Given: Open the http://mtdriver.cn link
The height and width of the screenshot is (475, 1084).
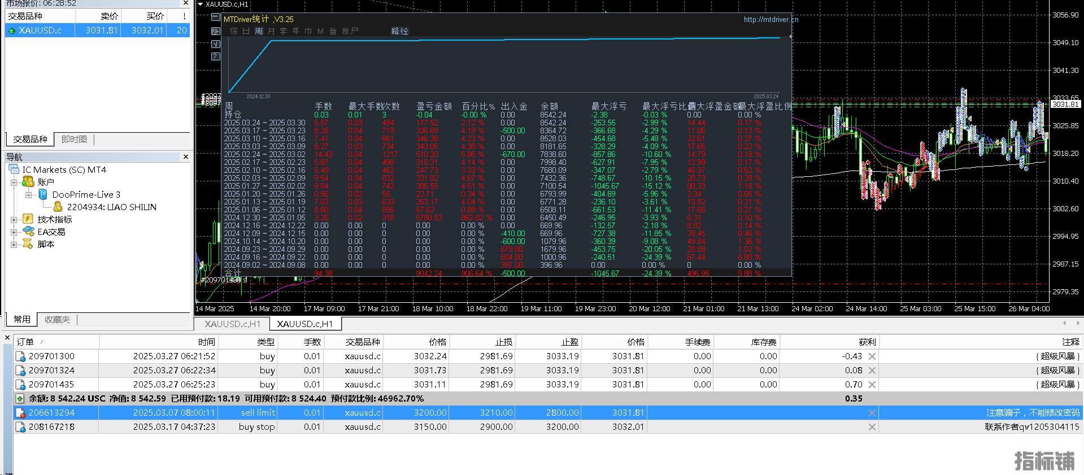Looking at the screenshot, I should [x=771, y=19].
